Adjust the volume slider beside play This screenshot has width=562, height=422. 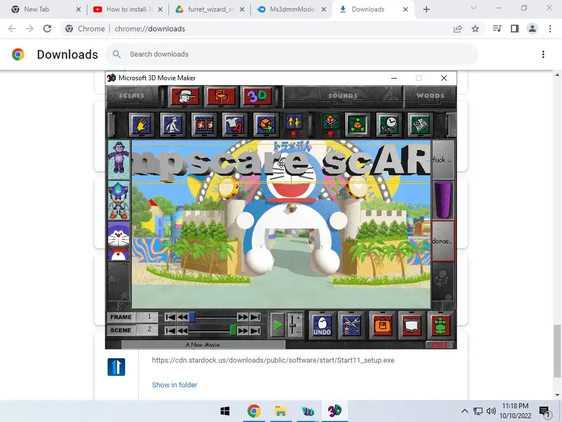tap(294, 325)
